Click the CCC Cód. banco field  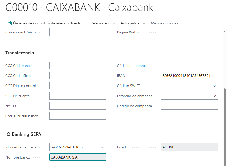click(77, 65)
